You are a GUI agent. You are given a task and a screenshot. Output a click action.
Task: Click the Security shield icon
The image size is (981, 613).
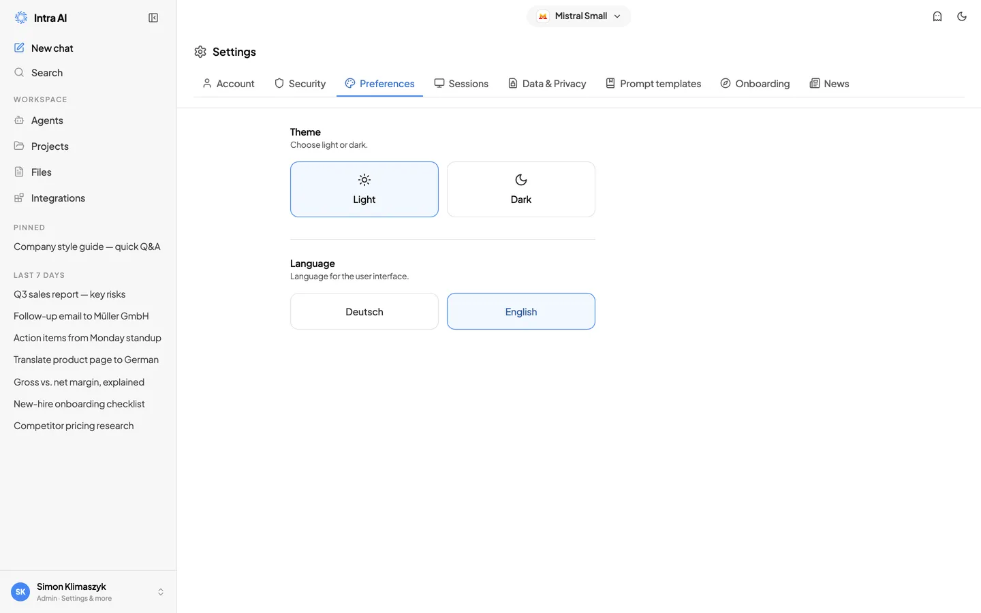[x=279, y=83]
